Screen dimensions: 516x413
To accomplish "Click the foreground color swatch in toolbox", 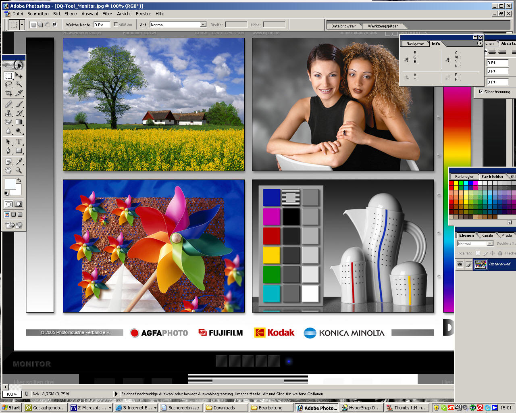I will [10, 184].
